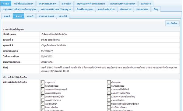Viewport: 183px width, 111px height.
Task: Open the ส่งเอกสาร tab
Action: click(x=125, y=9)
